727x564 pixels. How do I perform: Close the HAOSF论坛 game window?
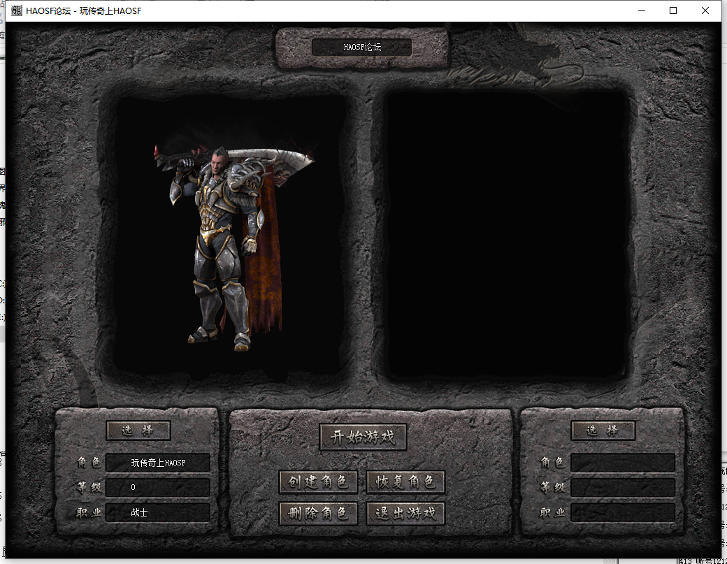(705, 10)
